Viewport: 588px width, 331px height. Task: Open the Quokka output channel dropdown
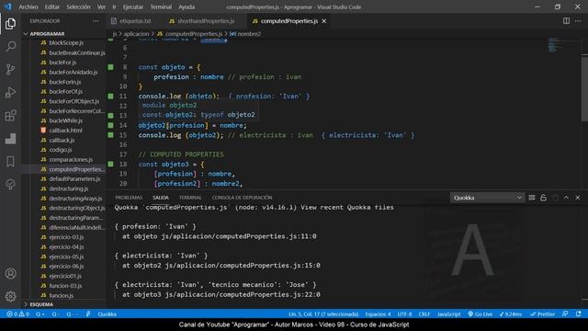click(487, 198)
